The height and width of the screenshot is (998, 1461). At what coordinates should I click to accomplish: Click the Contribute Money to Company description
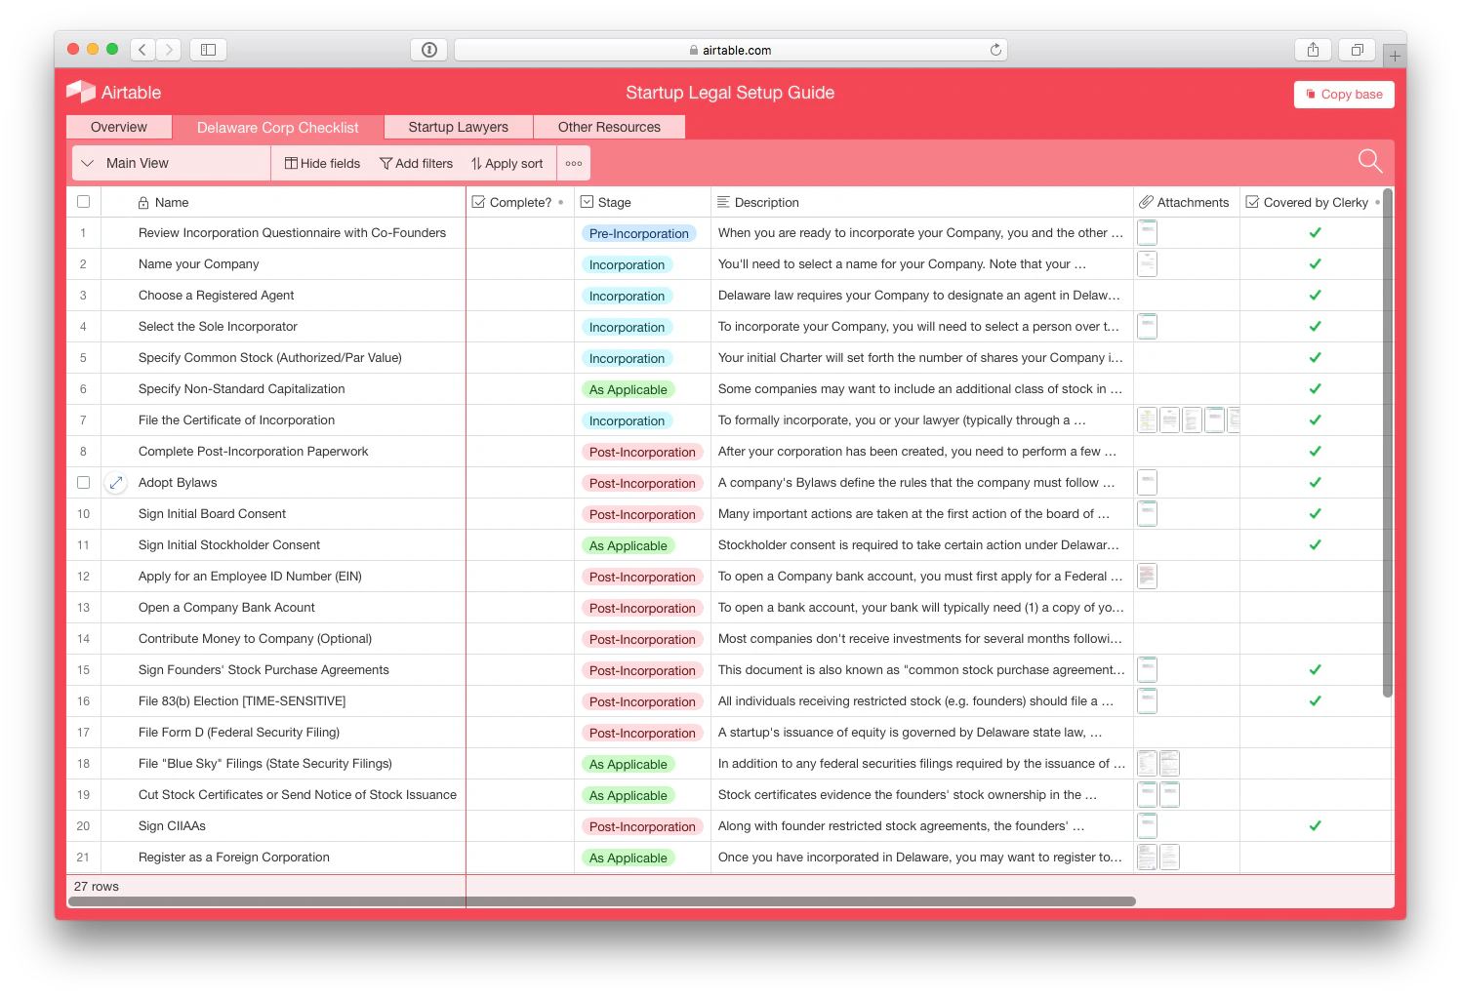click(x=921, y=638)
